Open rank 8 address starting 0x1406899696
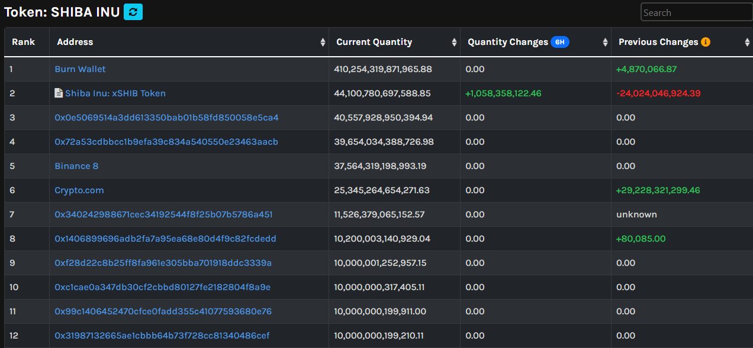753x348 pixels. 166,239
